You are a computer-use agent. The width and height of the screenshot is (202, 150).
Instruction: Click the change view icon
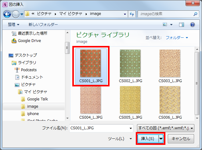point(165,24)
